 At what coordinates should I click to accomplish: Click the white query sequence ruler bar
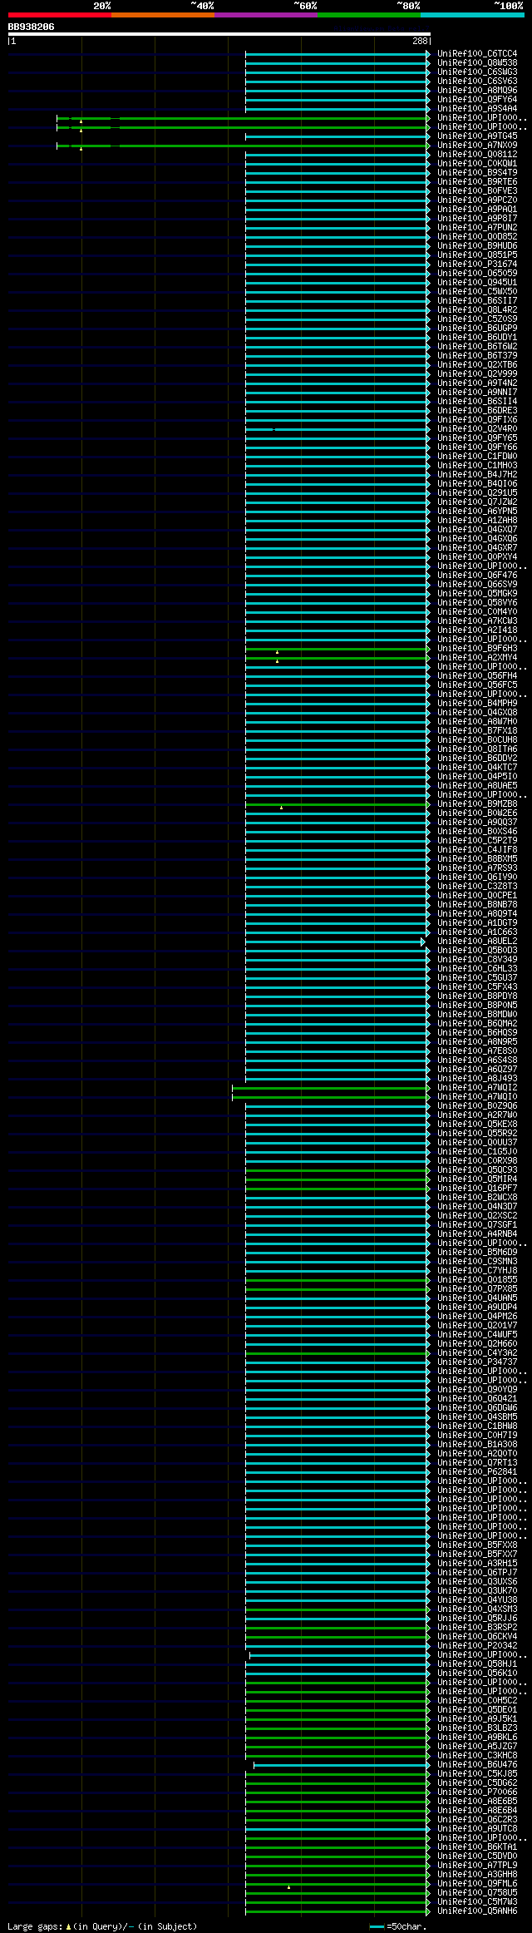[219, 34]
